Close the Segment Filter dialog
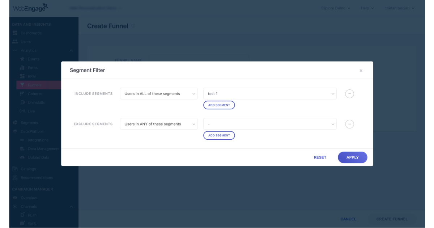 361,71
